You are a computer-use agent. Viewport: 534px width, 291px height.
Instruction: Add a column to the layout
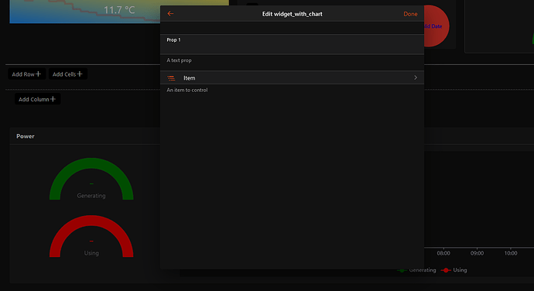point(37,99)
